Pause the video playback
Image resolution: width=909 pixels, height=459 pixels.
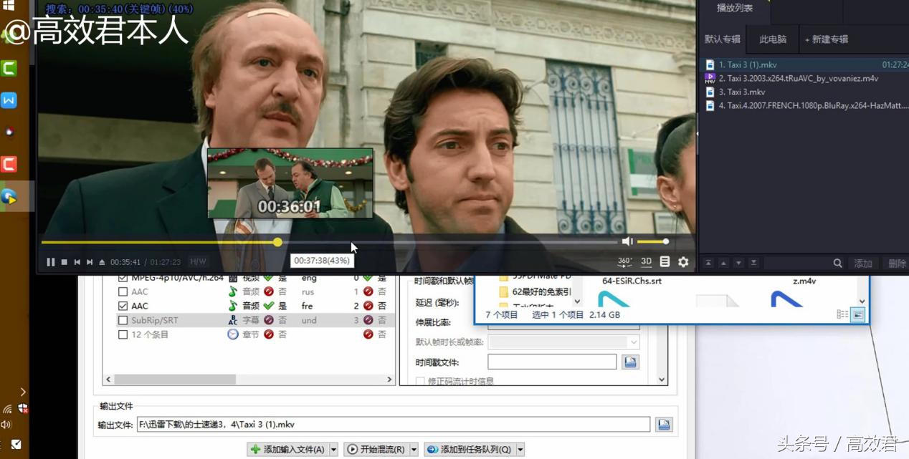click(x=50, y=262)
